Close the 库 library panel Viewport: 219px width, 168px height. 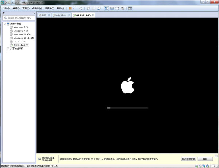[x=34, y=14]
